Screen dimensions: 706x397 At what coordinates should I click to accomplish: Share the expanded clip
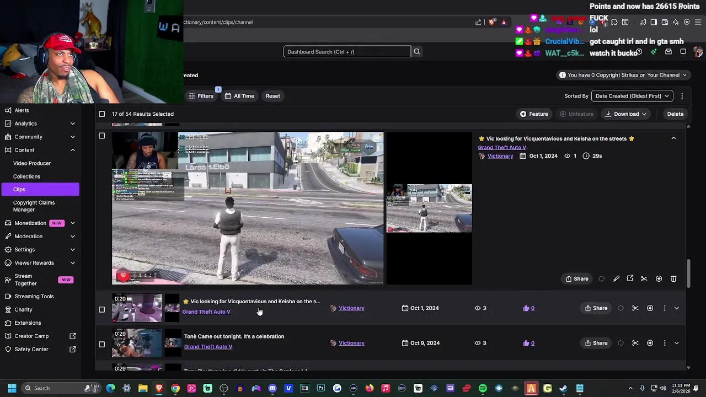577,279
